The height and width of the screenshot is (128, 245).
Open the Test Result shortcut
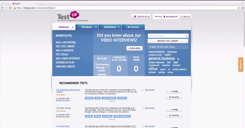62,54
